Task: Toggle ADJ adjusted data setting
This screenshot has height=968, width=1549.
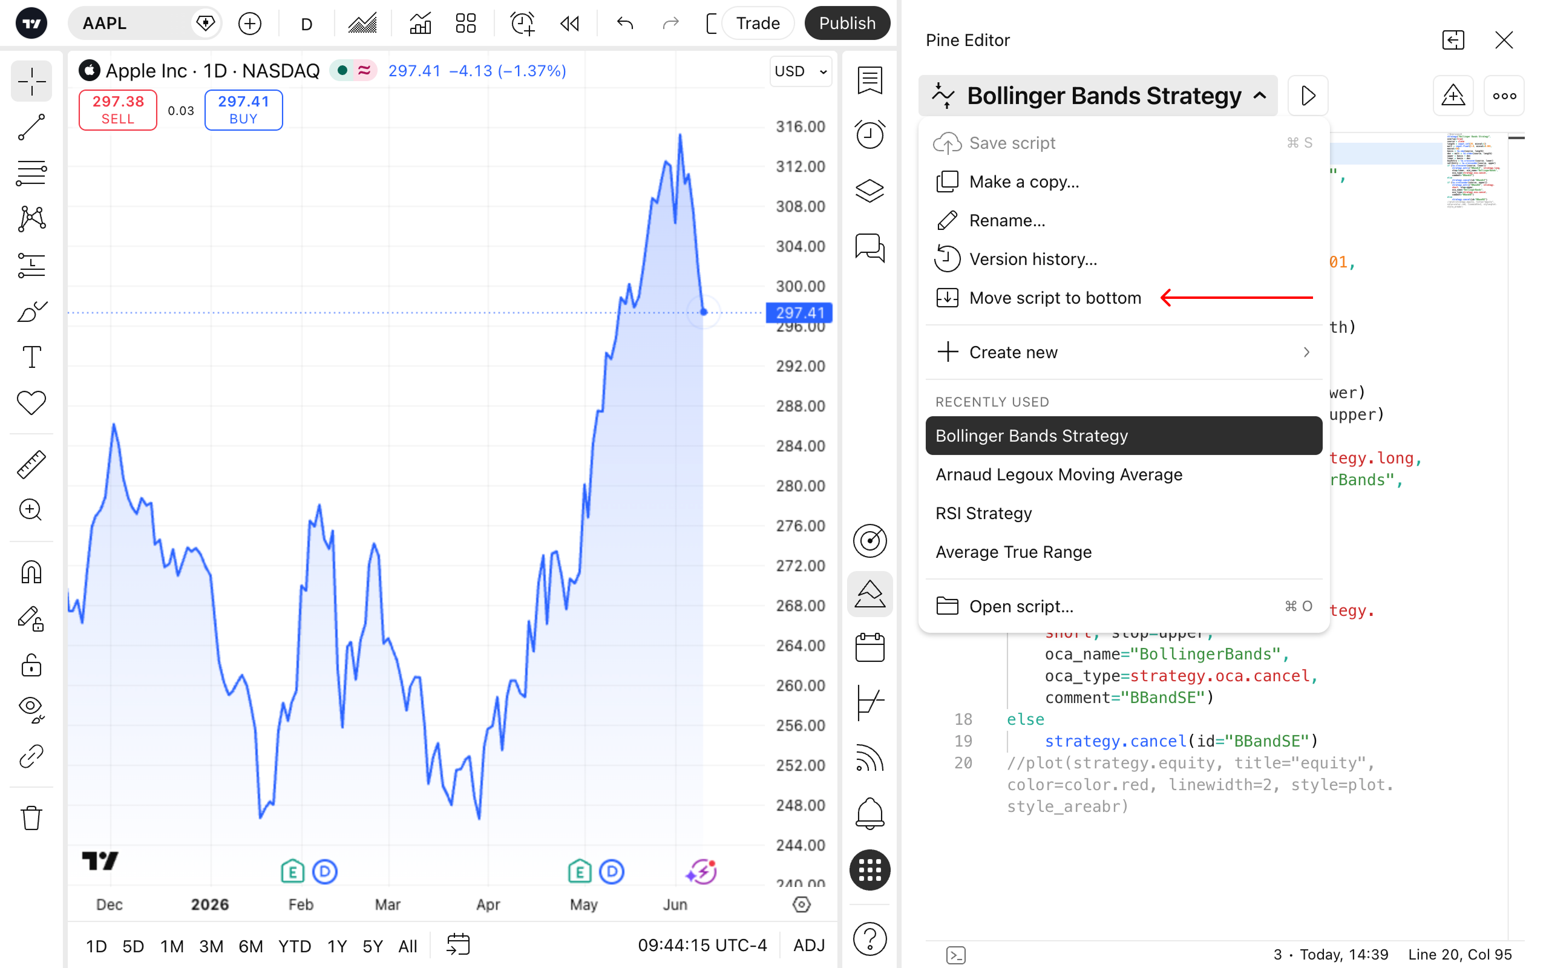Action: [808, 946]
